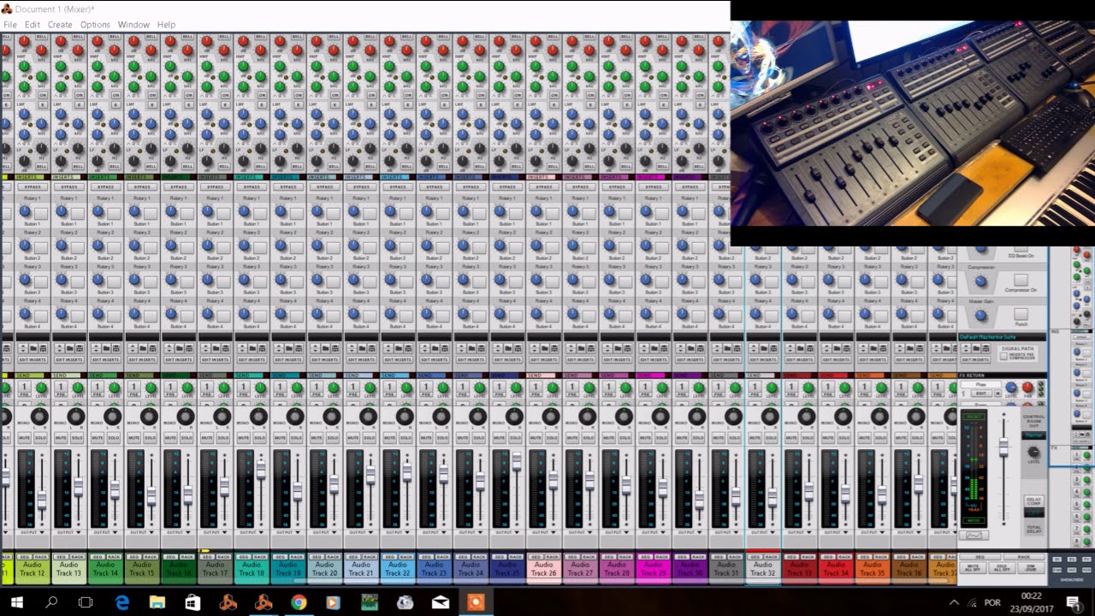
Task: Open the Window menu
Action: click(x=133, y=25)
